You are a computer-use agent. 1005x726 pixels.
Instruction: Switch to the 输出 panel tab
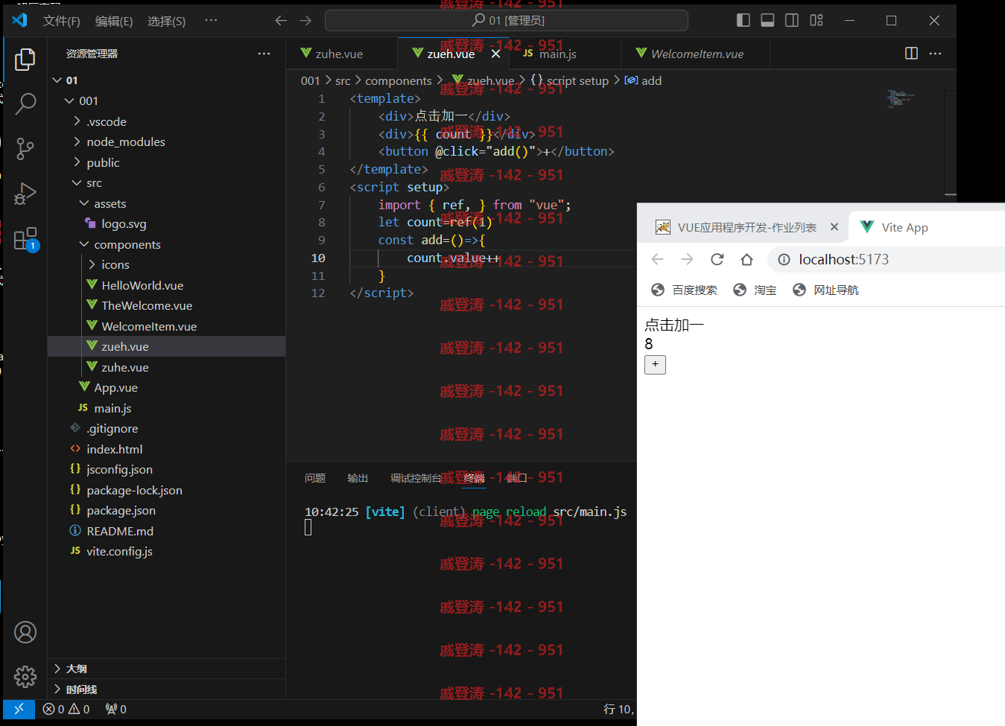358,478
